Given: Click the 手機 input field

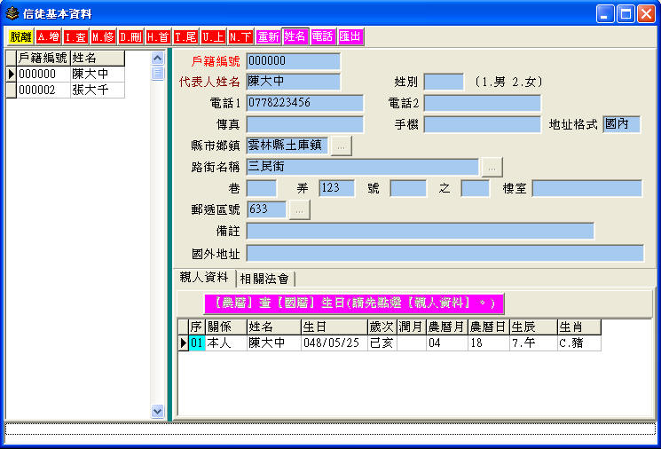Looking at the screenshot, I should 483,124.
